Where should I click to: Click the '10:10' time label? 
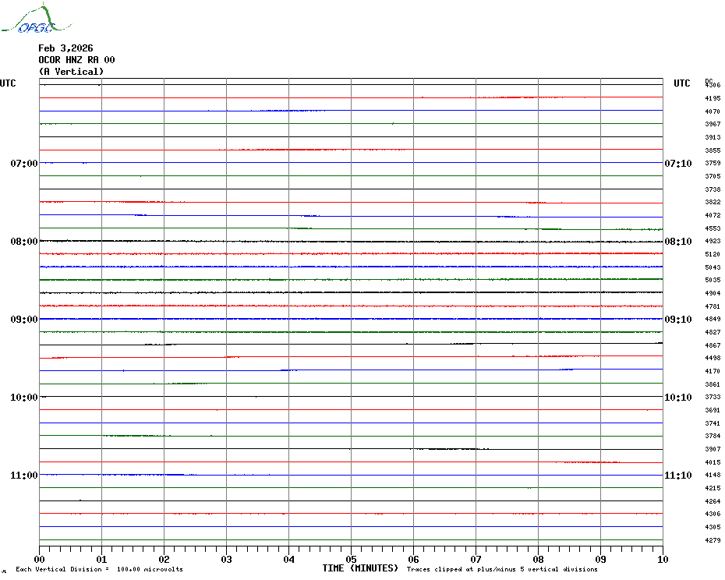(x=678, y=398)
